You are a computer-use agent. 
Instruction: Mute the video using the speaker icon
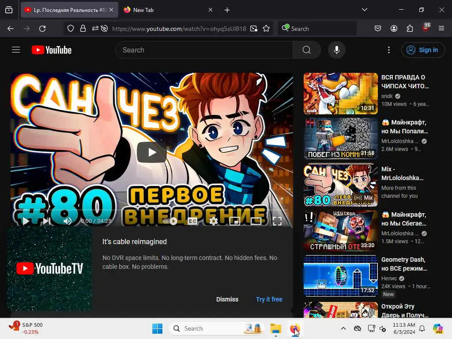68,221
